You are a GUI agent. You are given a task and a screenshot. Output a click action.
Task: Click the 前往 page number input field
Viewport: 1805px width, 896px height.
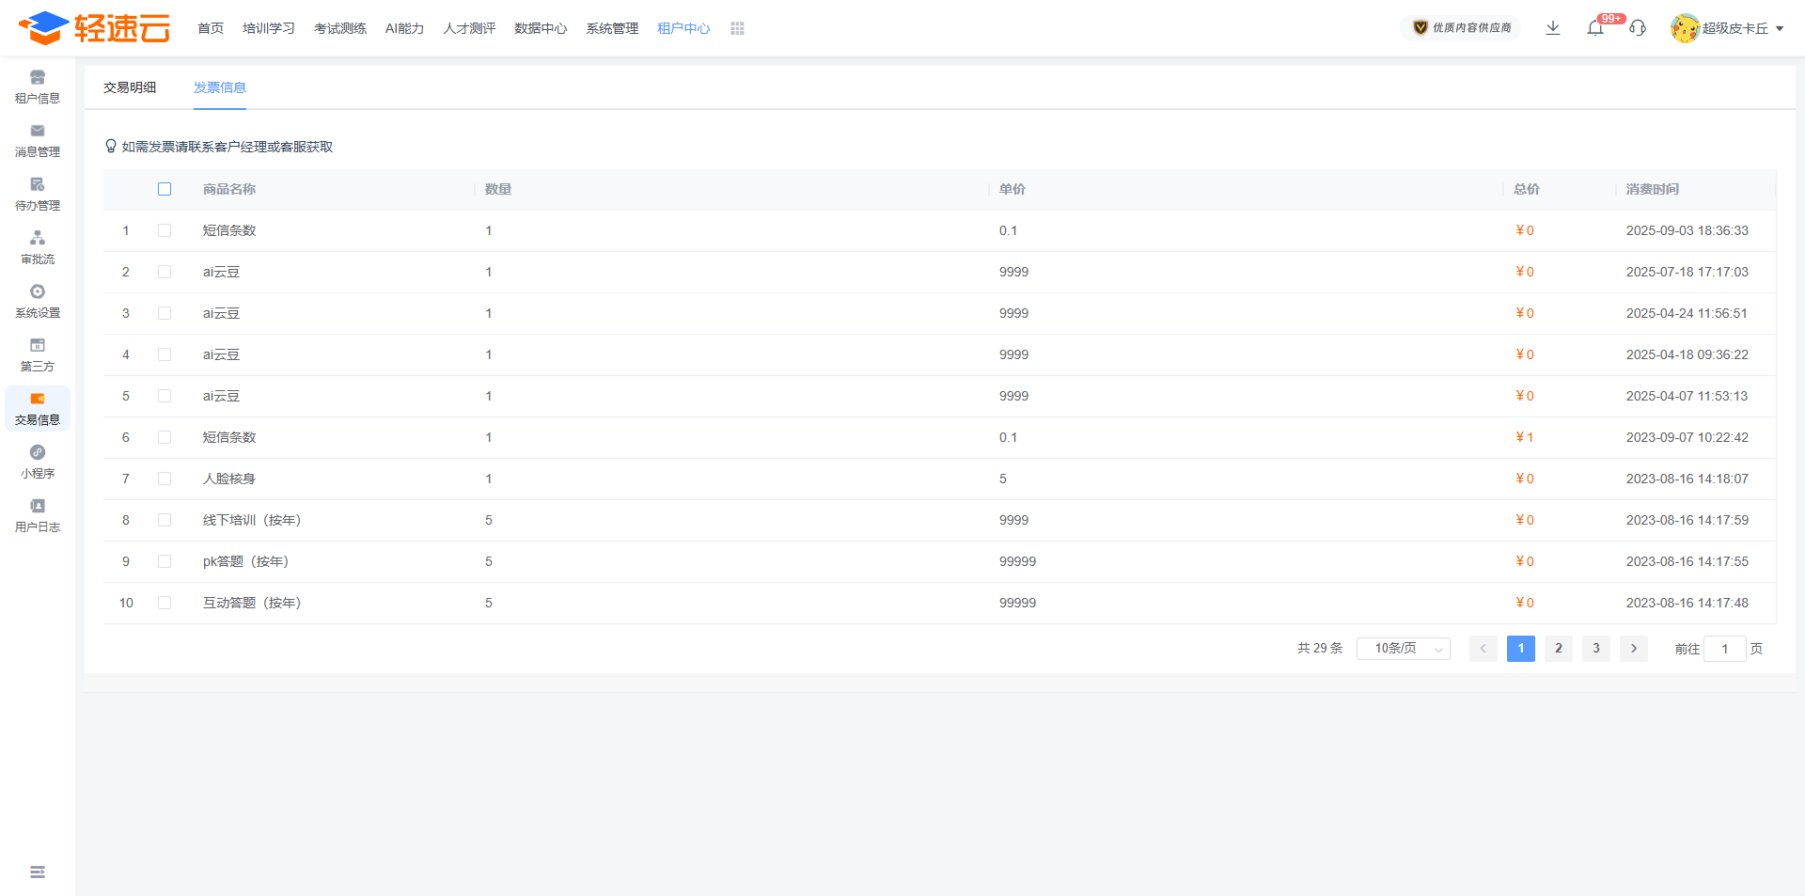click(x=1724, y=649)
